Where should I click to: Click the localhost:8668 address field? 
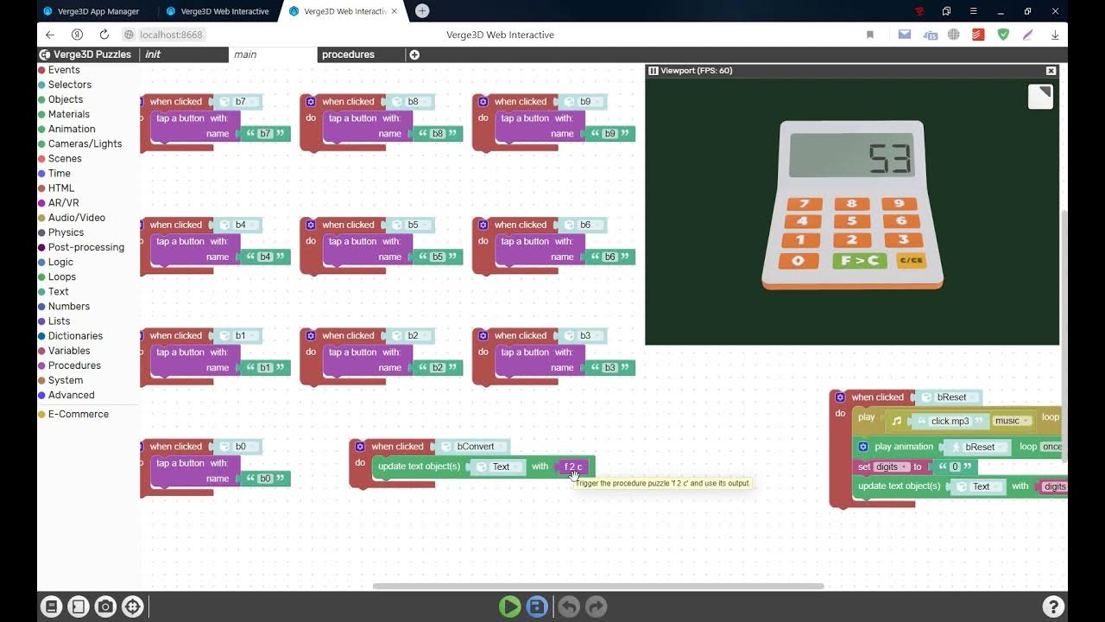[171, 35]
